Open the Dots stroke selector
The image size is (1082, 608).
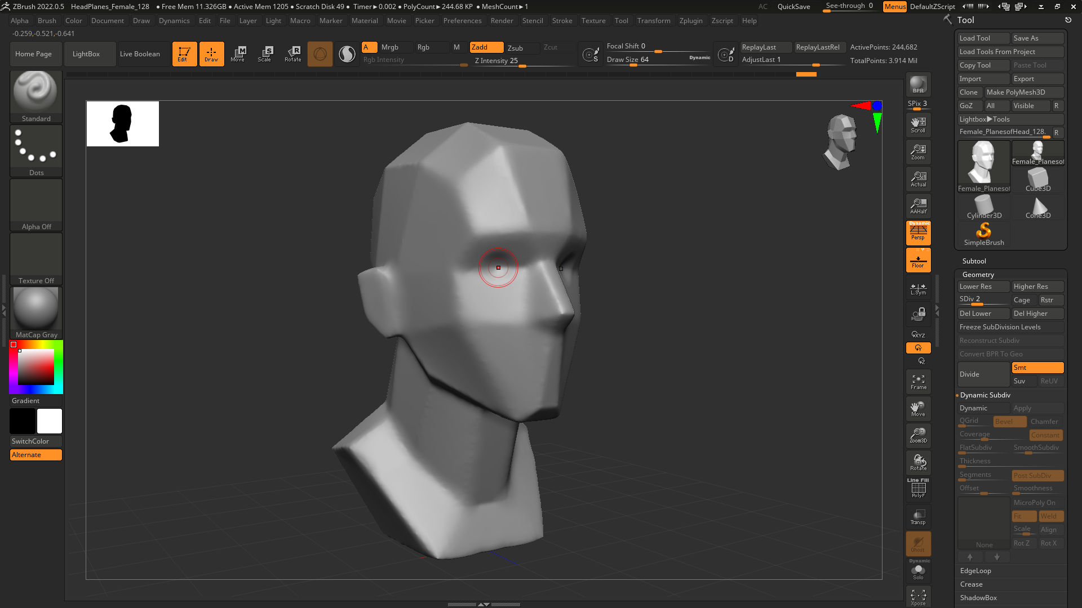36,150
